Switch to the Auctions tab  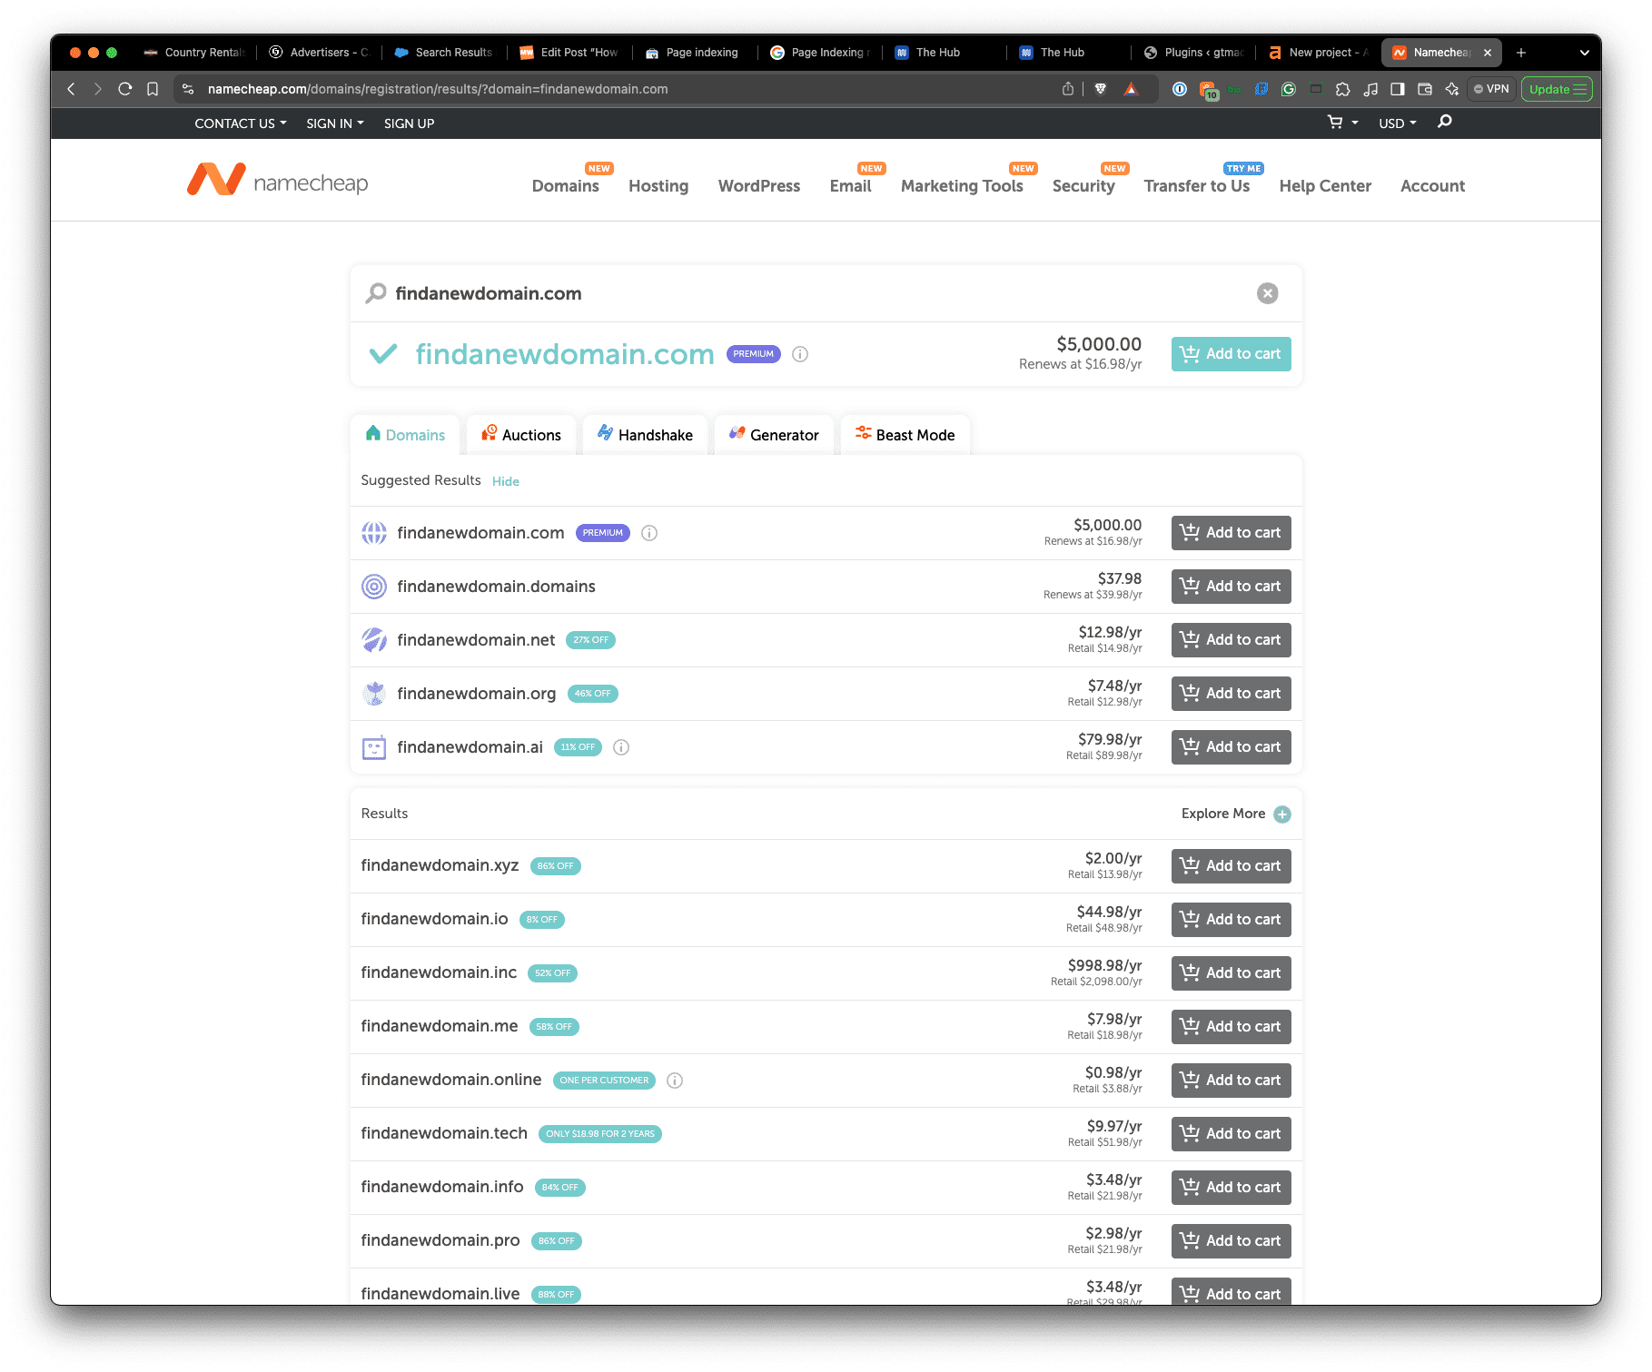pyautogui.click(x=520, y=434)
